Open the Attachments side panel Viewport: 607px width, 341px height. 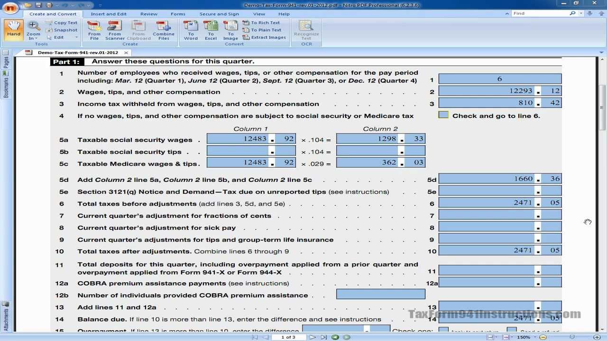tap(6, 316)
